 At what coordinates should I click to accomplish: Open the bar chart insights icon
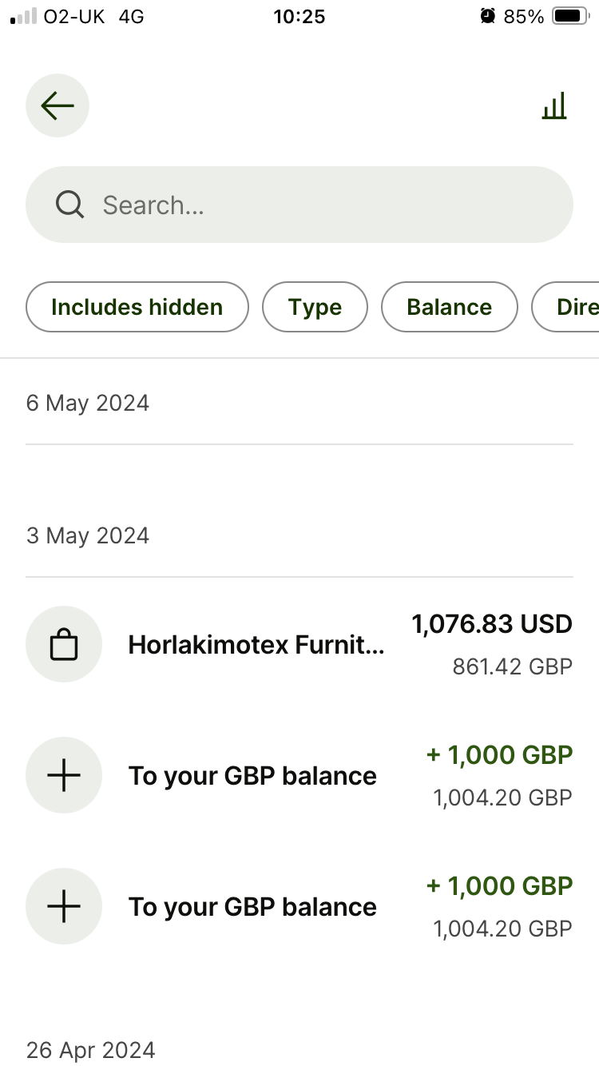tap(554, 105)
